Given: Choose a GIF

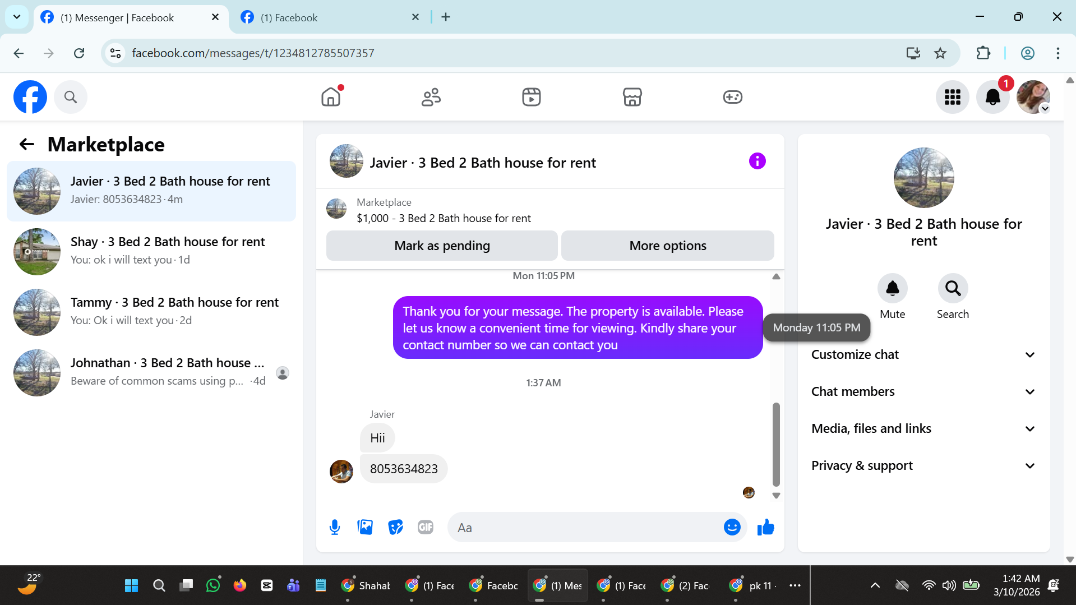Looking at the screenshot, I should tap(426, 527).
